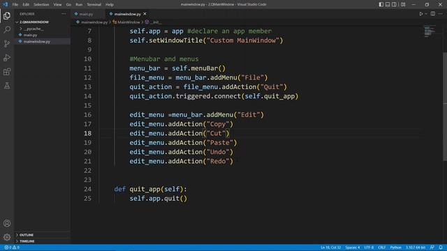447x251 pixels.
Task: Select mainwindow.py in explorer tree
Action: (37, 41)
